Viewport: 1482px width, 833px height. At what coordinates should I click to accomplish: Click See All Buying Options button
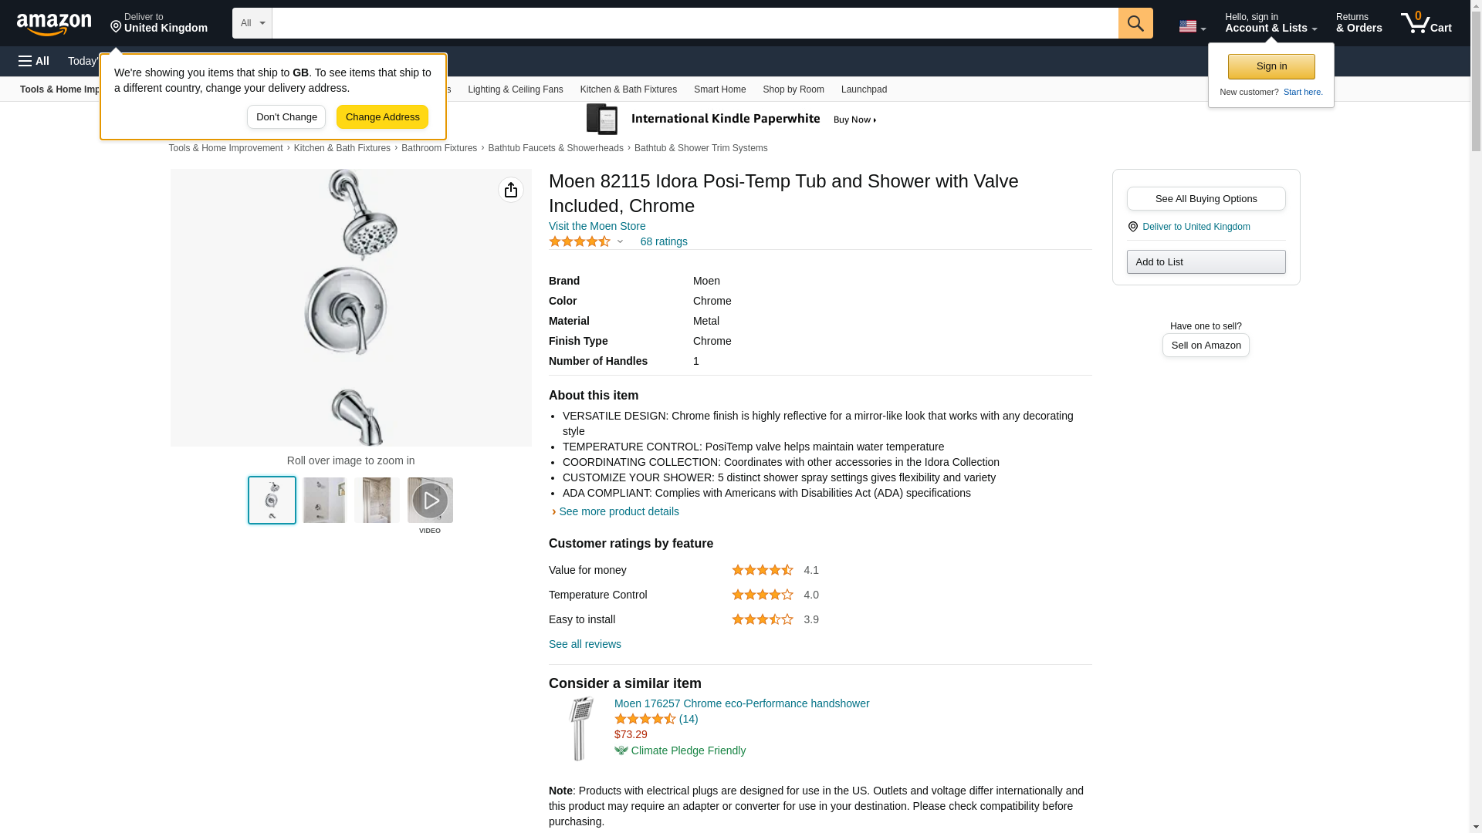click(x=1206, y=199)
